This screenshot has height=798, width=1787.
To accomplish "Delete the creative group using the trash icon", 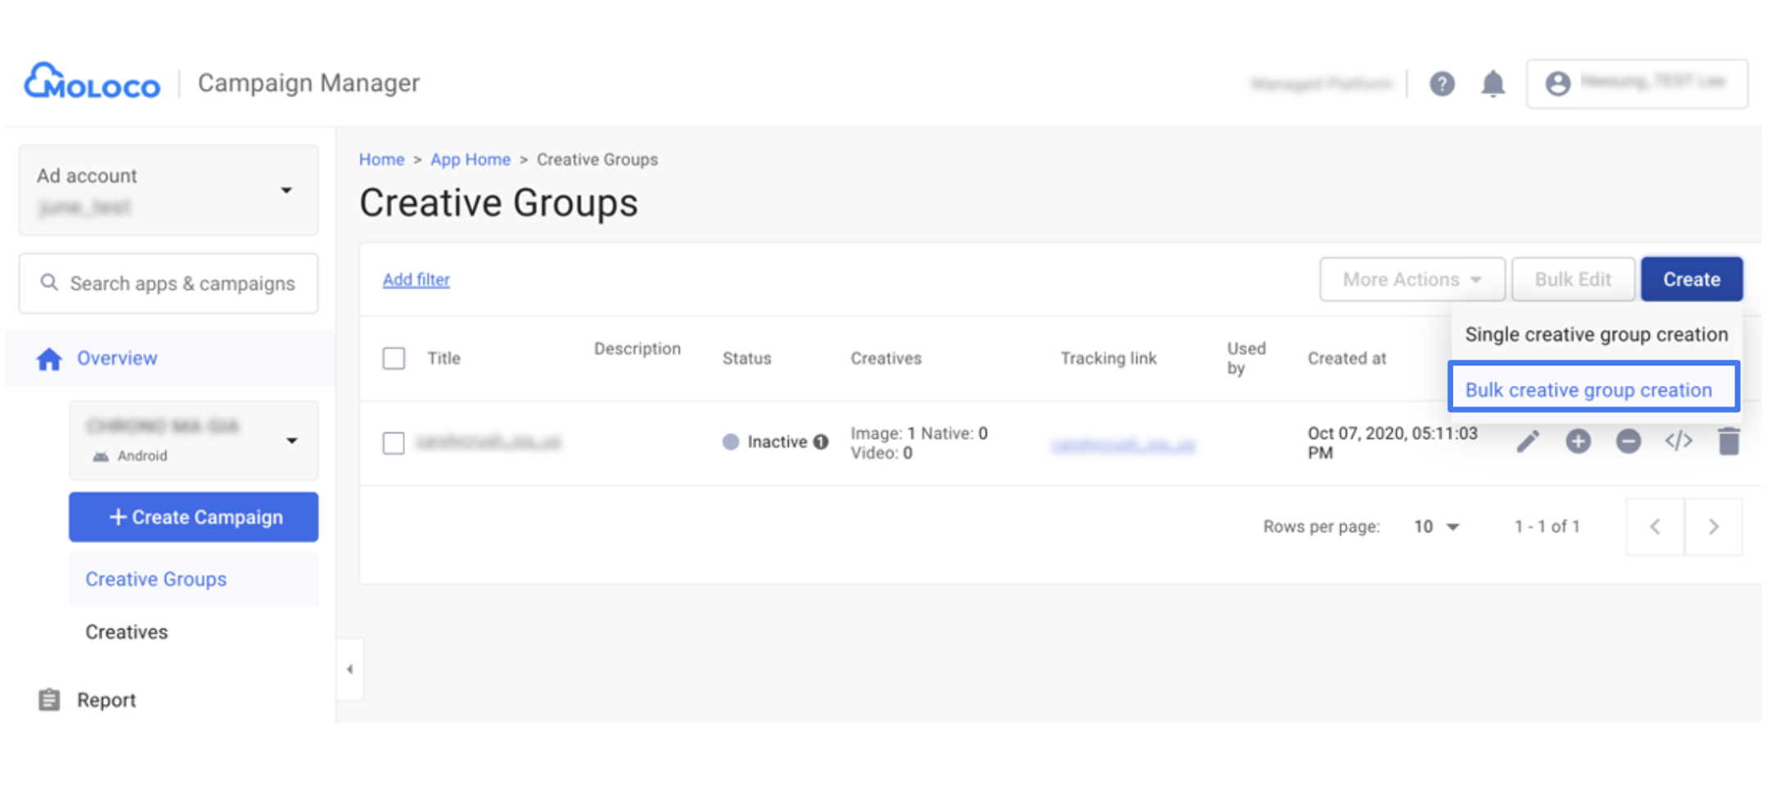I will (x=1730, y=442).
